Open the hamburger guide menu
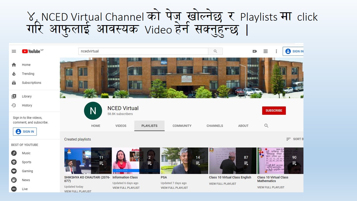This screenshot has height=201, width=357. [x=14, y=51]
